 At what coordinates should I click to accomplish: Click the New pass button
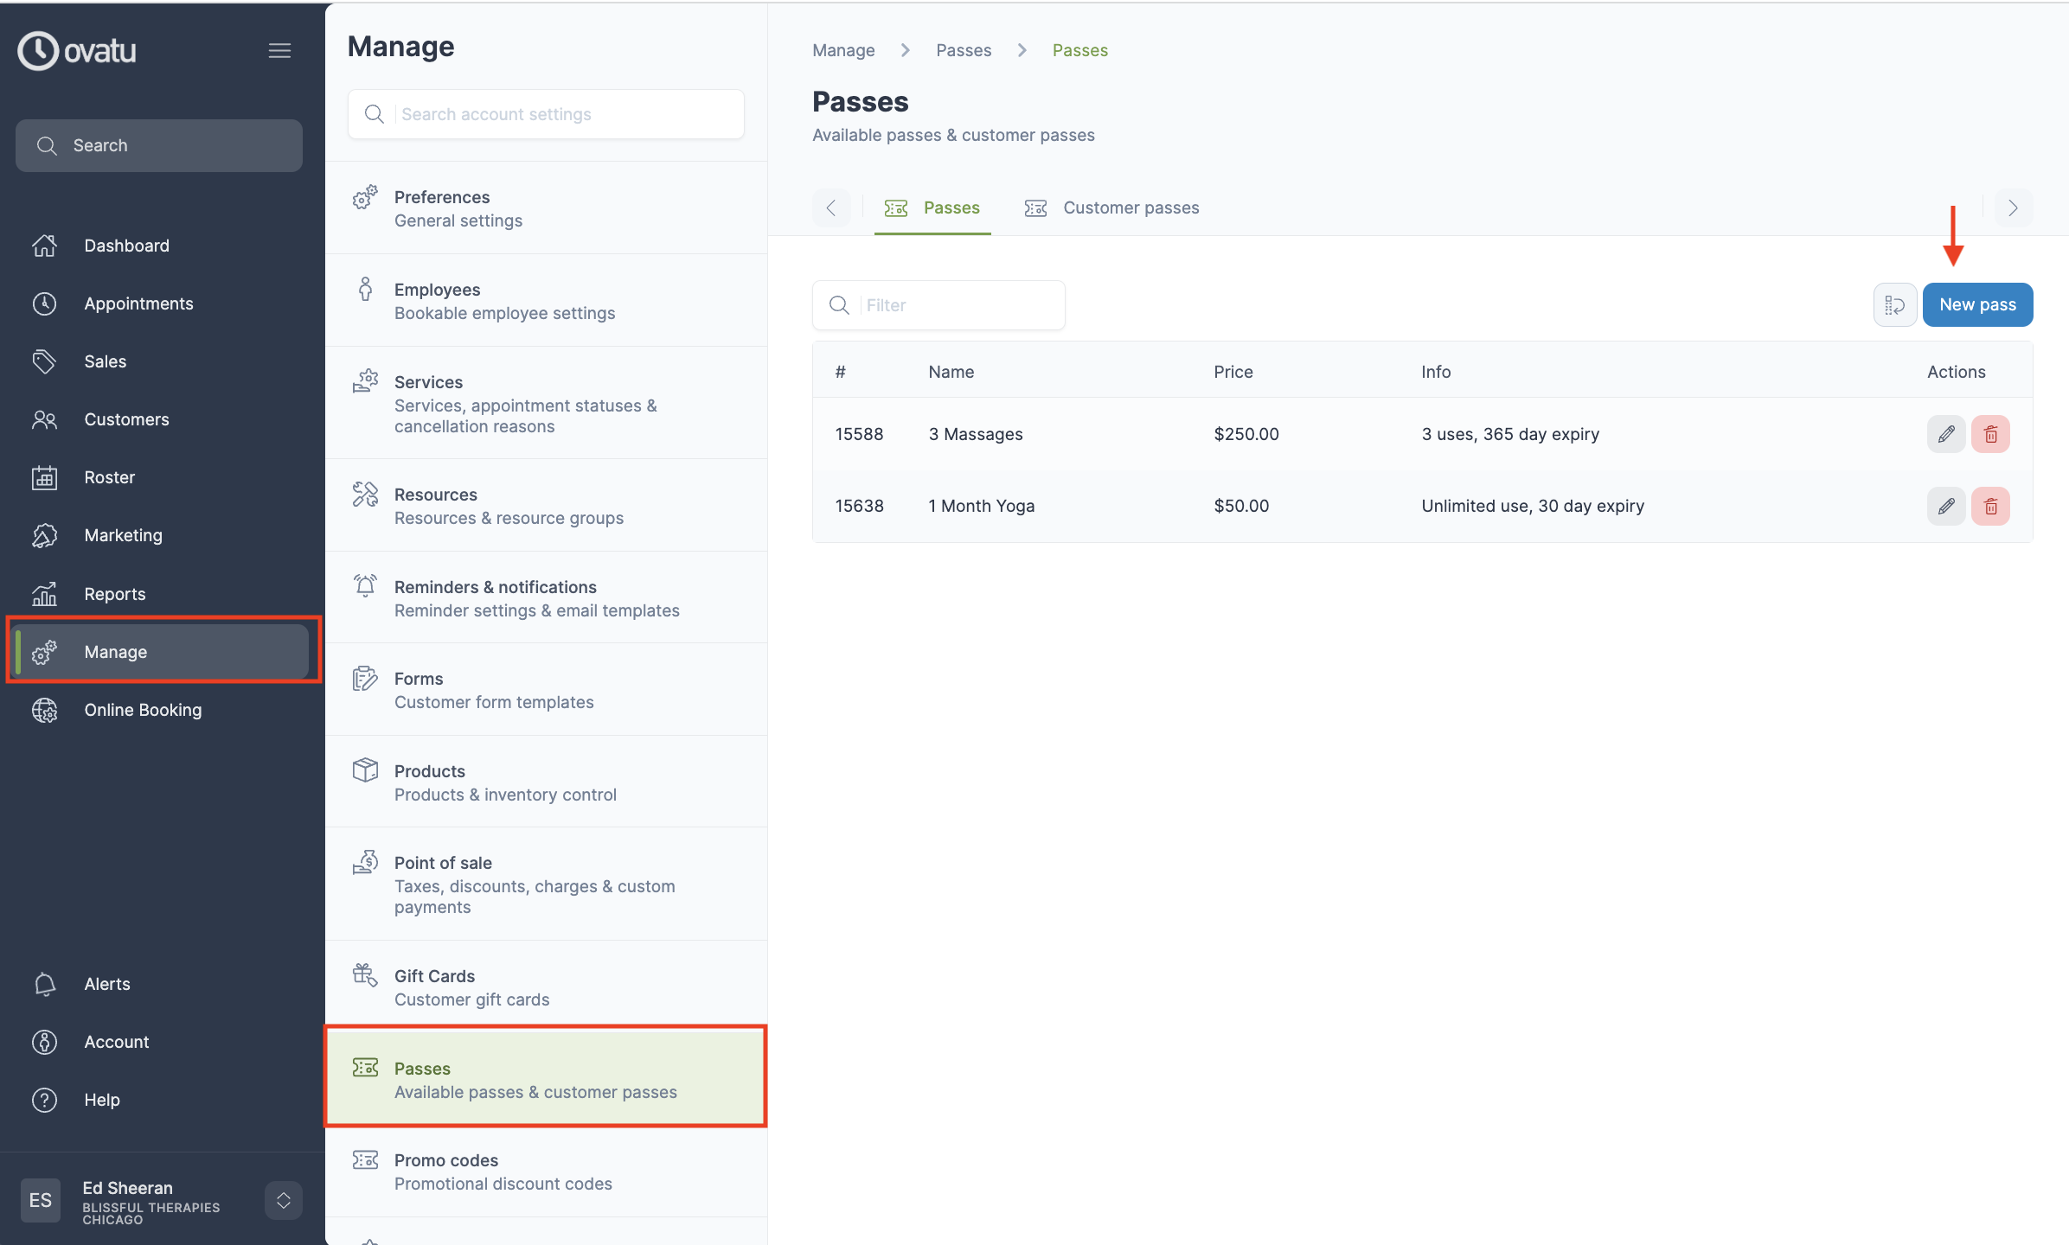click(1977, 304)
